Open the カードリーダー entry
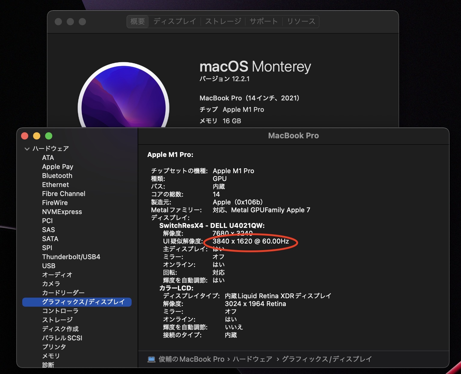The image size is (461, 374). click(x=63, y=293)
